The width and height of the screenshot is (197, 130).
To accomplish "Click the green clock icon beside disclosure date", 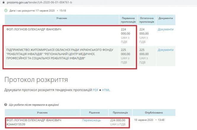I will [6, 11].
